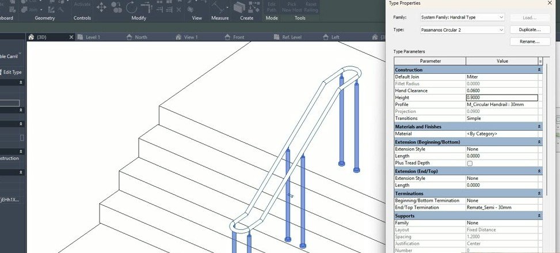Screen dimensions: 560x253
Task: Click the Join geometry tool
Action: tap(31, 10)
